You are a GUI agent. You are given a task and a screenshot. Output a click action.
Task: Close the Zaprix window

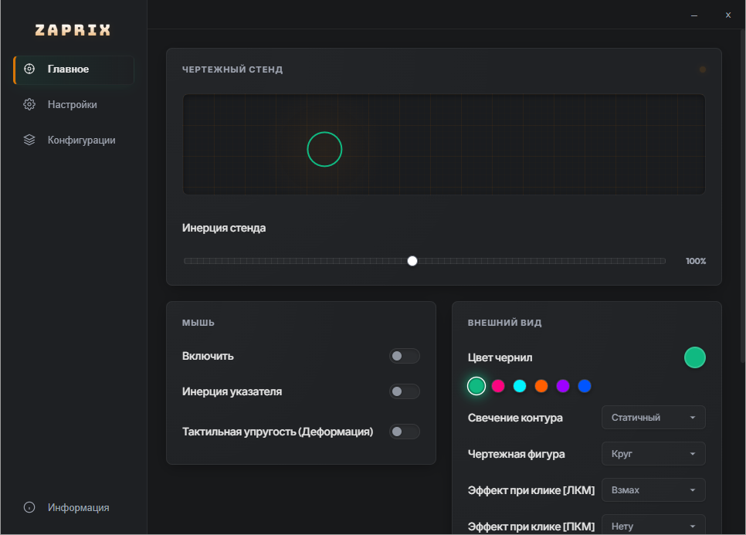pos(728,15)
